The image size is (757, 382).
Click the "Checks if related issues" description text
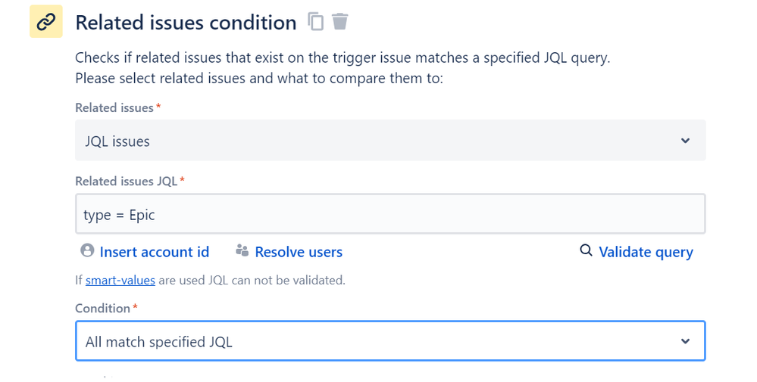tap(341, 57)
